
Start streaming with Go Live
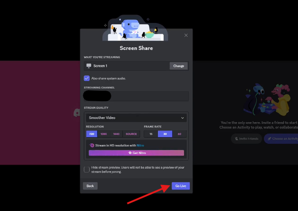click(x=181, y=186)
